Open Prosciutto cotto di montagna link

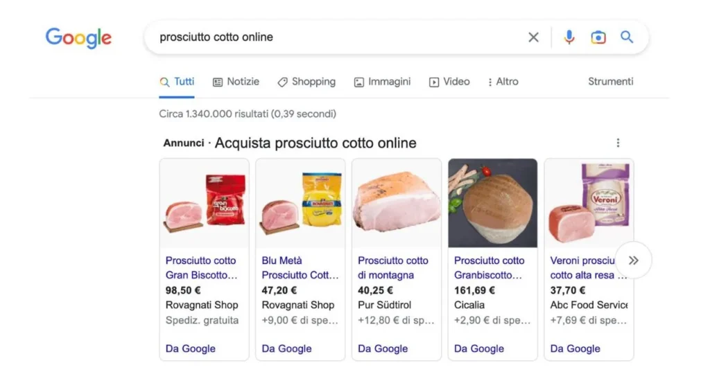tap(393, 267)
